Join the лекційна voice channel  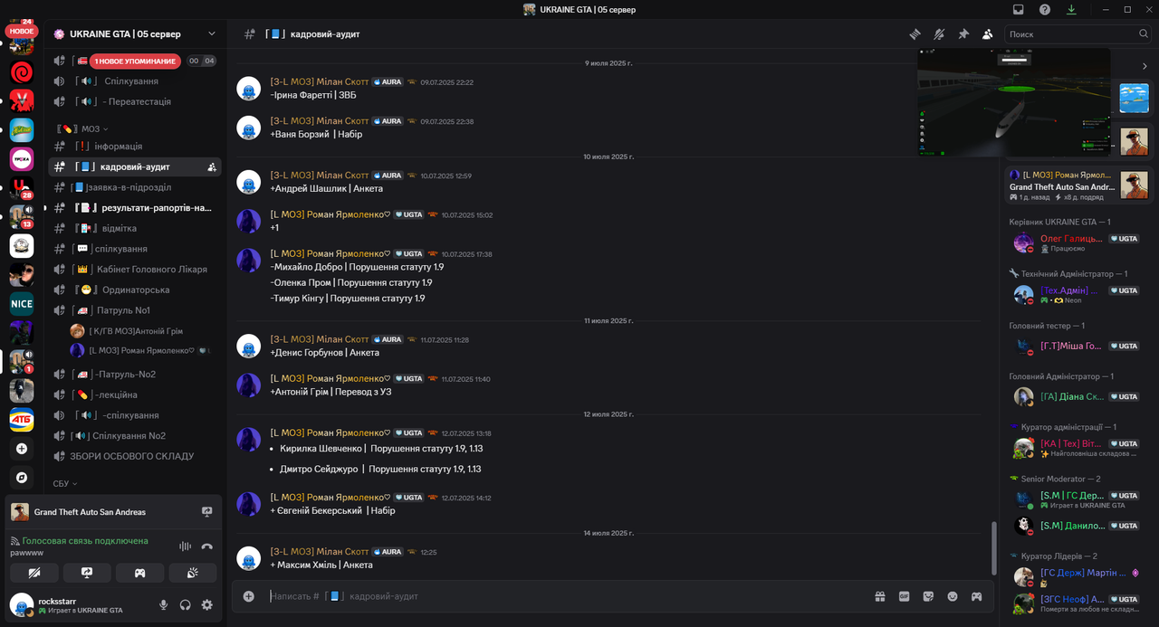click(x=136, y=394)
